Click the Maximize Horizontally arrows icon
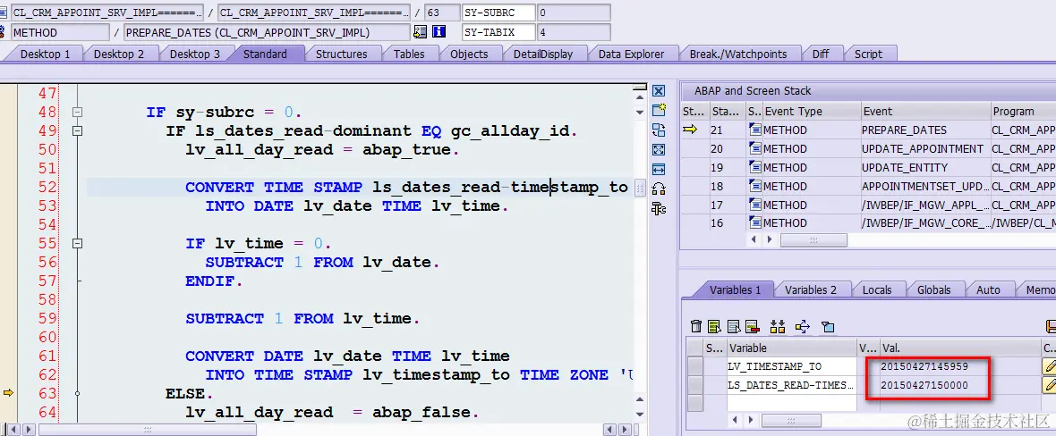The image size is (1056, 436). tap(659, 170)
